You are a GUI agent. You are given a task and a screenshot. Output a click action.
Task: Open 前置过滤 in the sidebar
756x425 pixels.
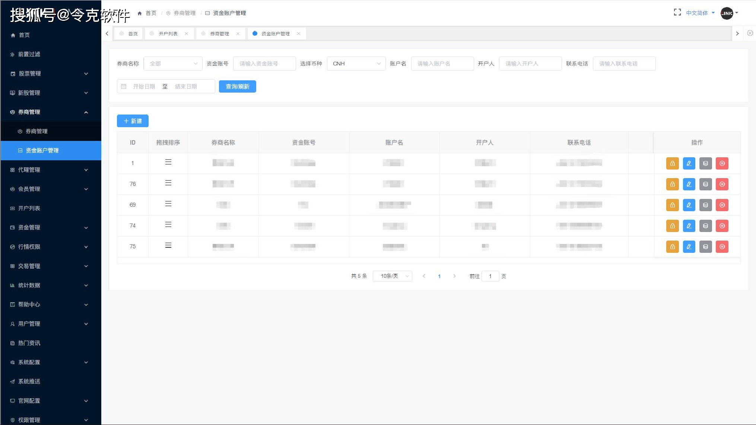tap(51, 54)
